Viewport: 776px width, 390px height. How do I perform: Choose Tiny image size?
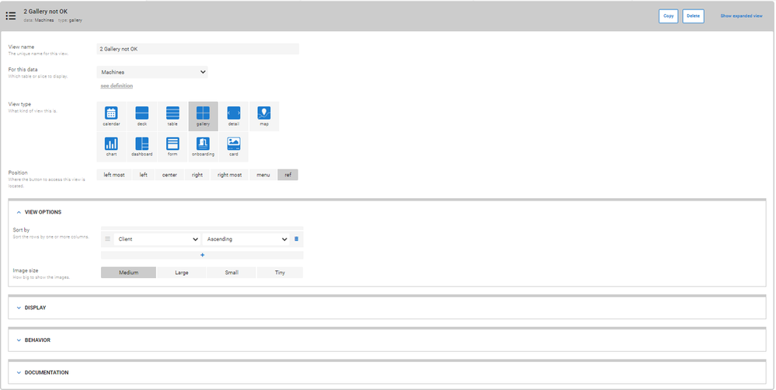tap(280, 273)
